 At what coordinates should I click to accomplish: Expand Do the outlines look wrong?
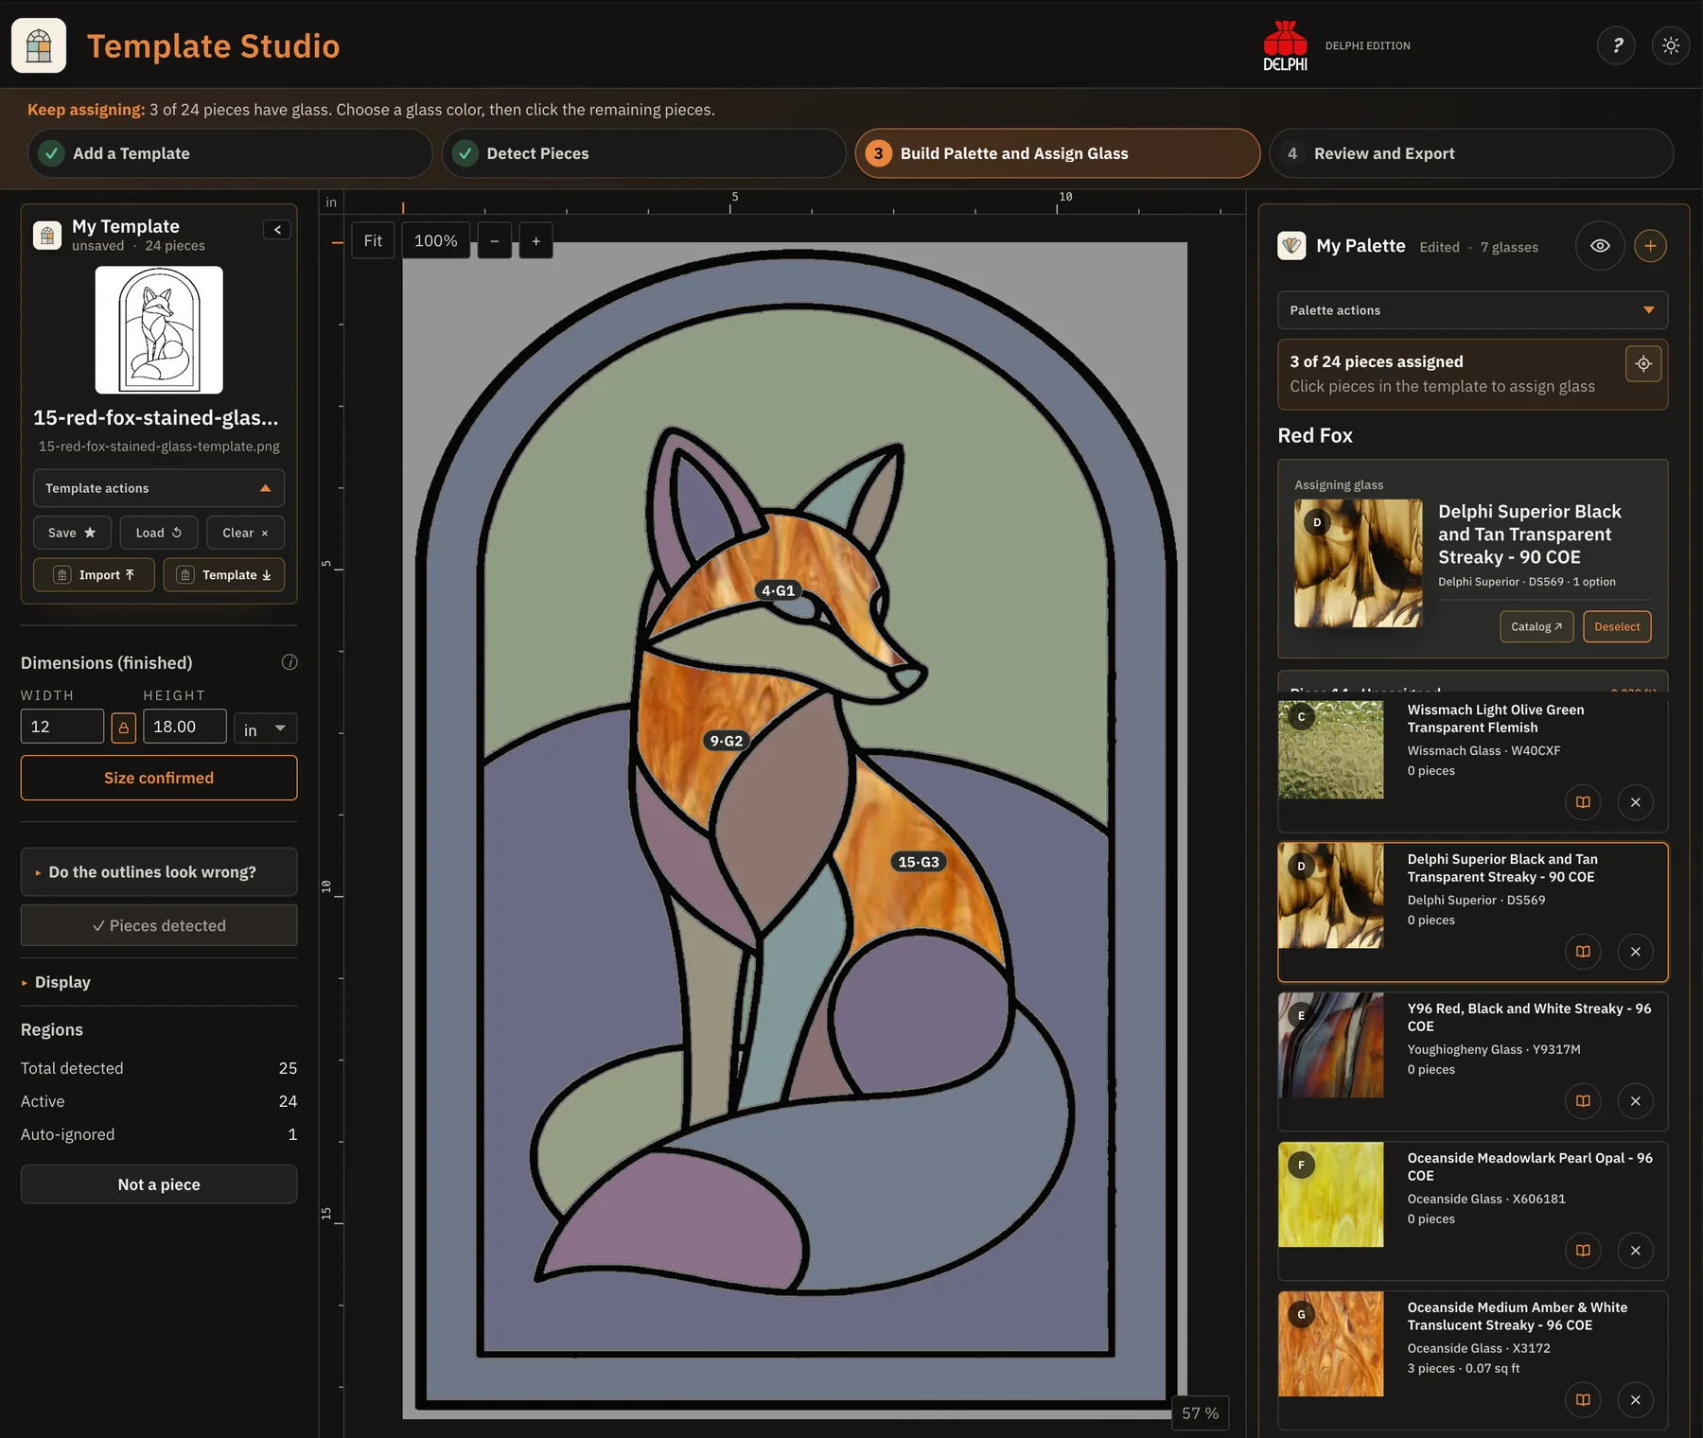(159, 872)
